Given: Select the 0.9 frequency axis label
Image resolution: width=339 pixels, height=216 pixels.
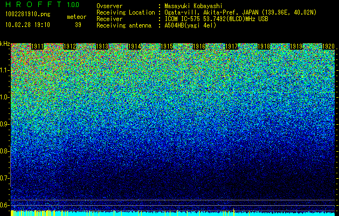Looking at the screenshot, I should point(5,124).
